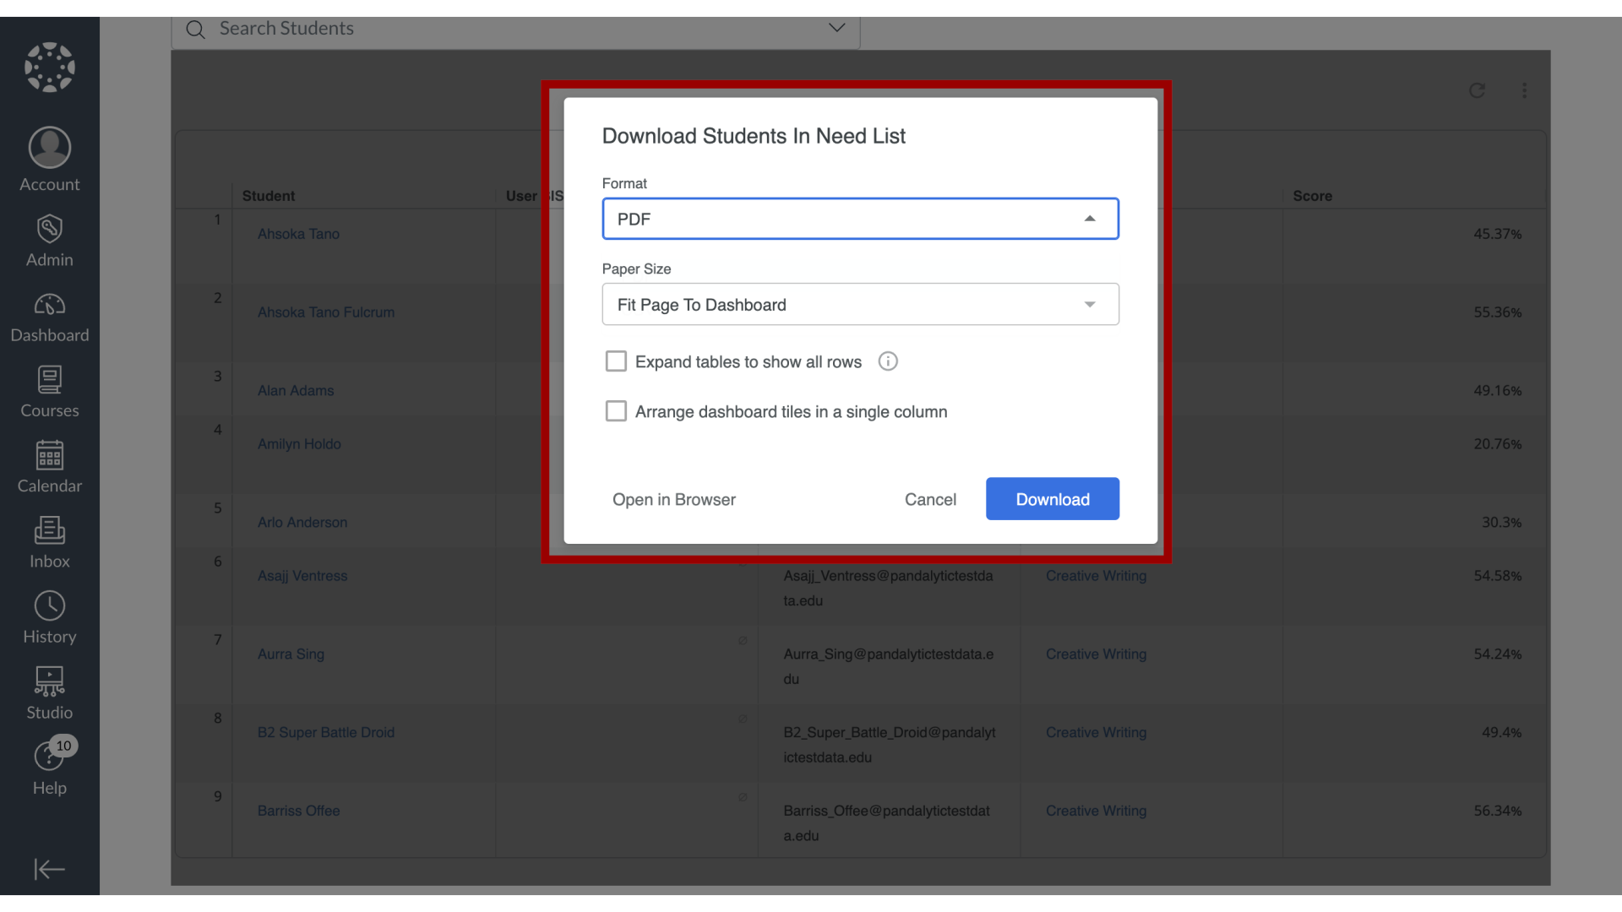Image resolution: width=1622 pixels, height=912 pixels.
Task: View Calendar in sidebar
Action: 50,467
